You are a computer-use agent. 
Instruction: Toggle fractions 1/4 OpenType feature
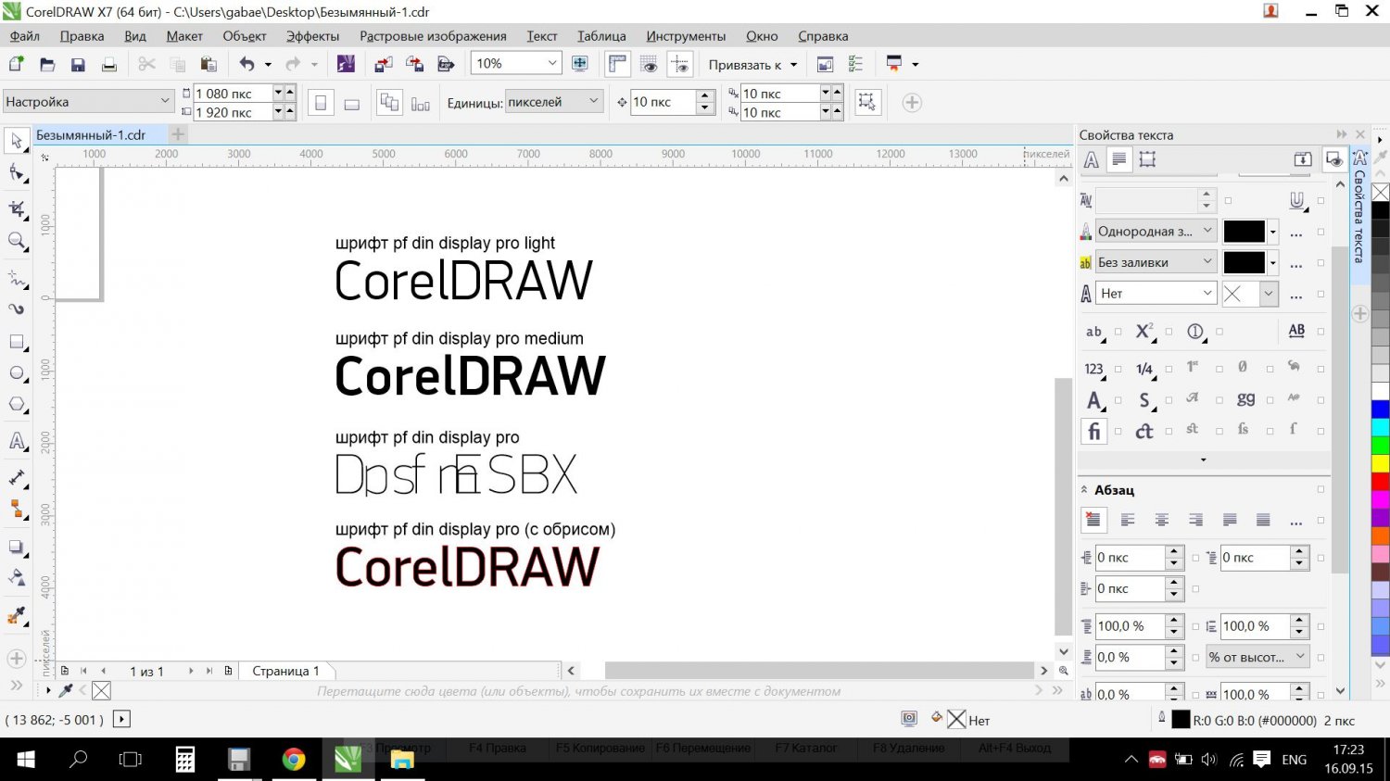(x=1144, y=369)
